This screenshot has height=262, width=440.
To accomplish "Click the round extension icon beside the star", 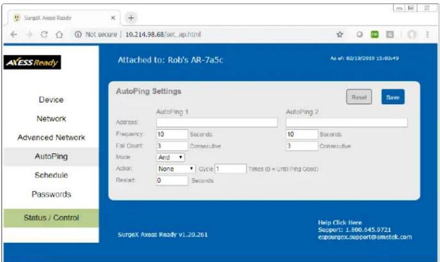I will (360, 34).
